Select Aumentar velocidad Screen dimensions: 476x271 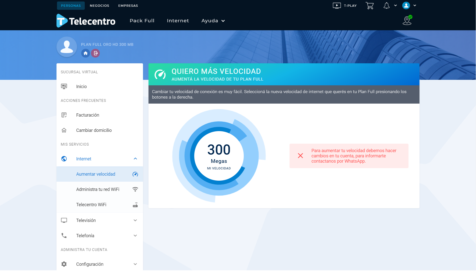pyautogui.click(x=100, y=174)
